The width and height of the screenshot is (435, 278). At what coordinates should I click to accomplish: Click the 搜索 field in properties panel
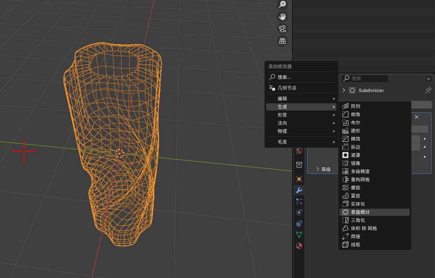[365, 78]
